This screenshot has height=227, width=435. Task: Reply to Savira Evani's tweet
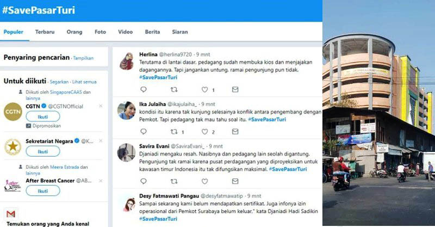(144, 181)
